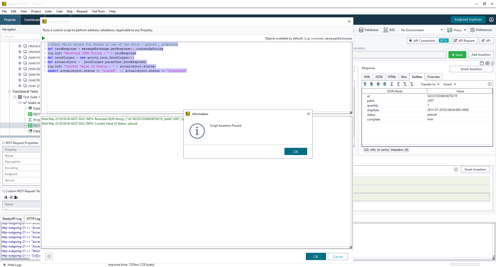Click the third custom property toolbar icon
This screenshot has height=267, width=496.
pyautogui.click(x=16, y=197)
